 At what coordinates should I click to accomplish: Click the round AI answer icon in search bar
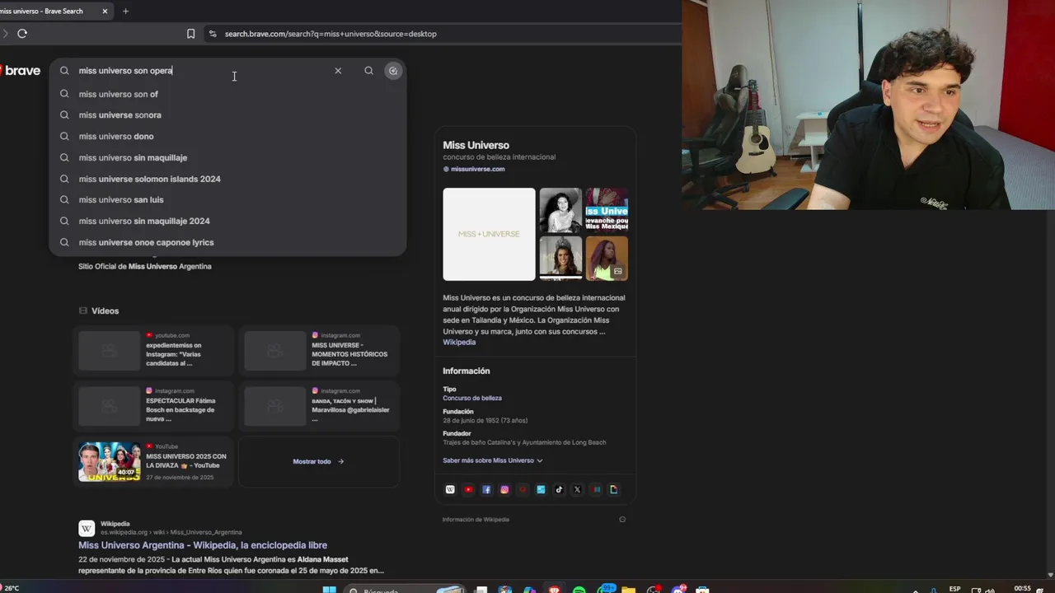pos(393,71)
